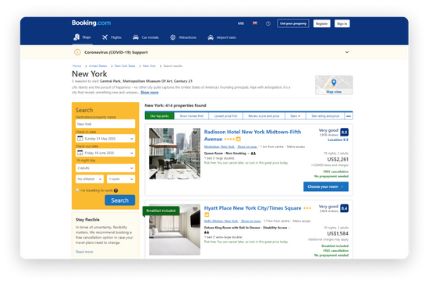Click the Airport taxis icon
Viewport: 429px width, 283px height.
pyautogui.click(x=211, y=37)
